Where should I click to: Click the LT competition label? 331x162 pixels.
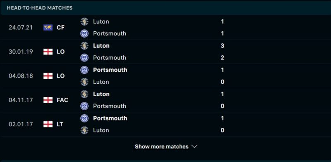coord(60,124)
